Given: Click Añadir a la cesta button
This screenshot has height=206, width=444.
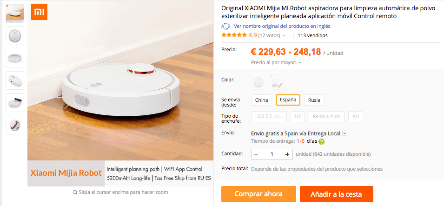Looking at the screenshot, I should pyautogui.click(x=337, y=194).
